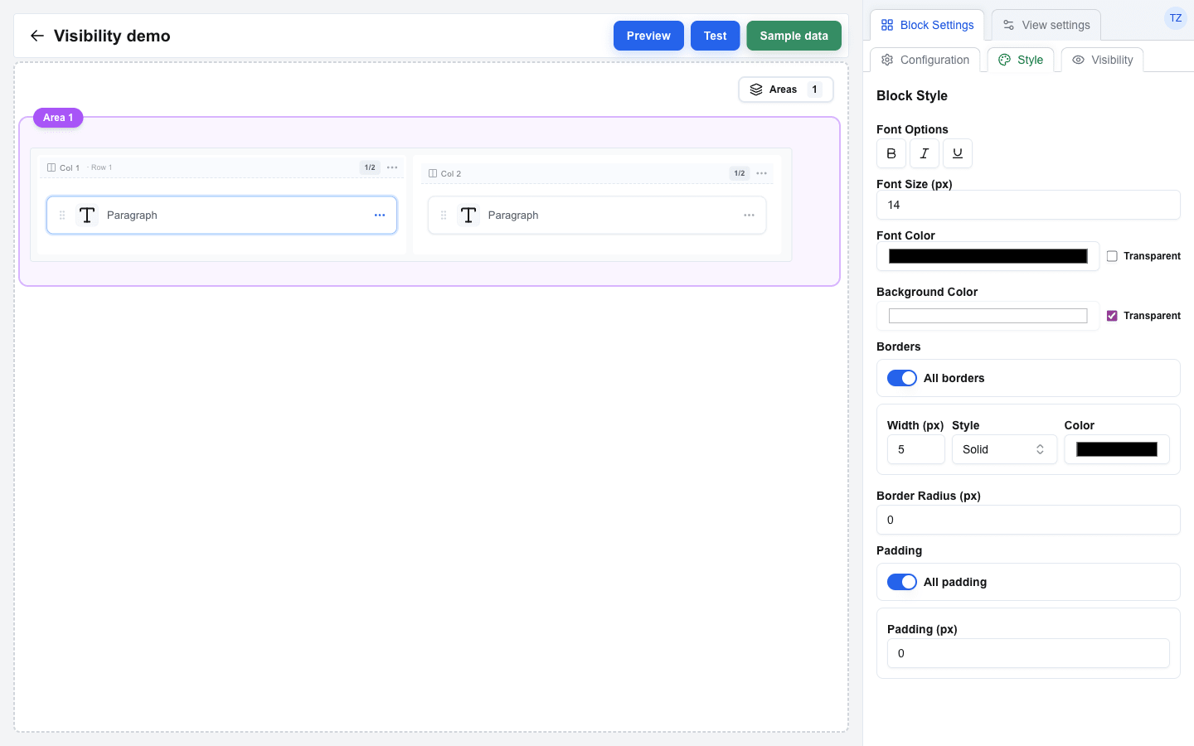Grab the drag handle of the Col 2 Paragraph

point(444,216)
